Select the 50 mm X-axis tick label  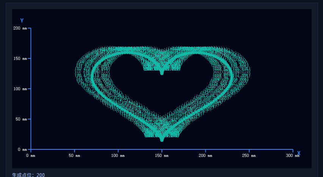[74, 156]
